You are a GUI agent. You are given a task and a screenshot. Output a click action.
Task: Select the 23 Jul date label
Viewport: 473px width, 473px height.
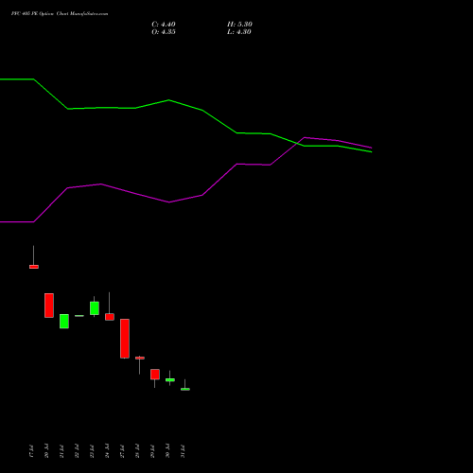[92, 451]
